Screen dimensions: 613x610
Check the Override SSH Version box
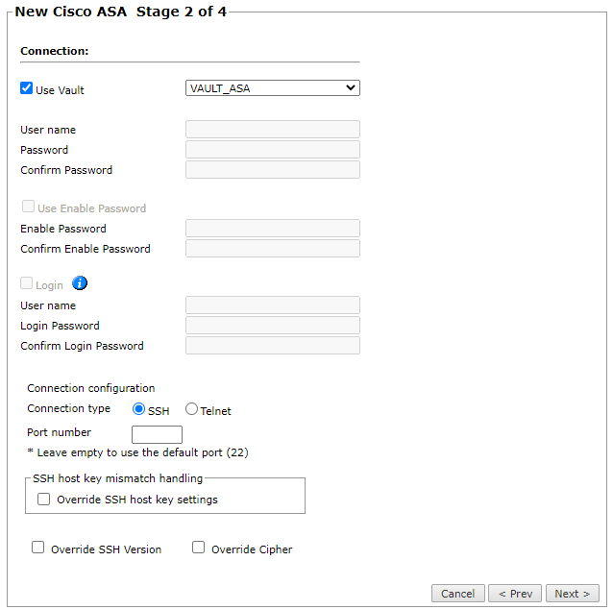coord(37,548)
